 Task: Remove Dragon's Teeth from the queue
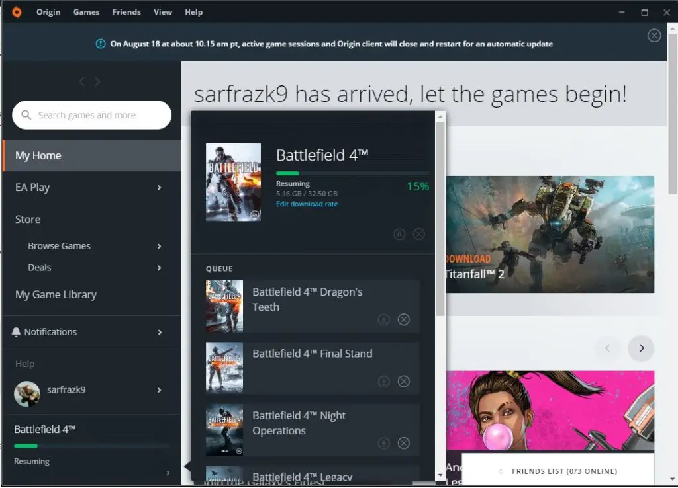tap(403, 319)
